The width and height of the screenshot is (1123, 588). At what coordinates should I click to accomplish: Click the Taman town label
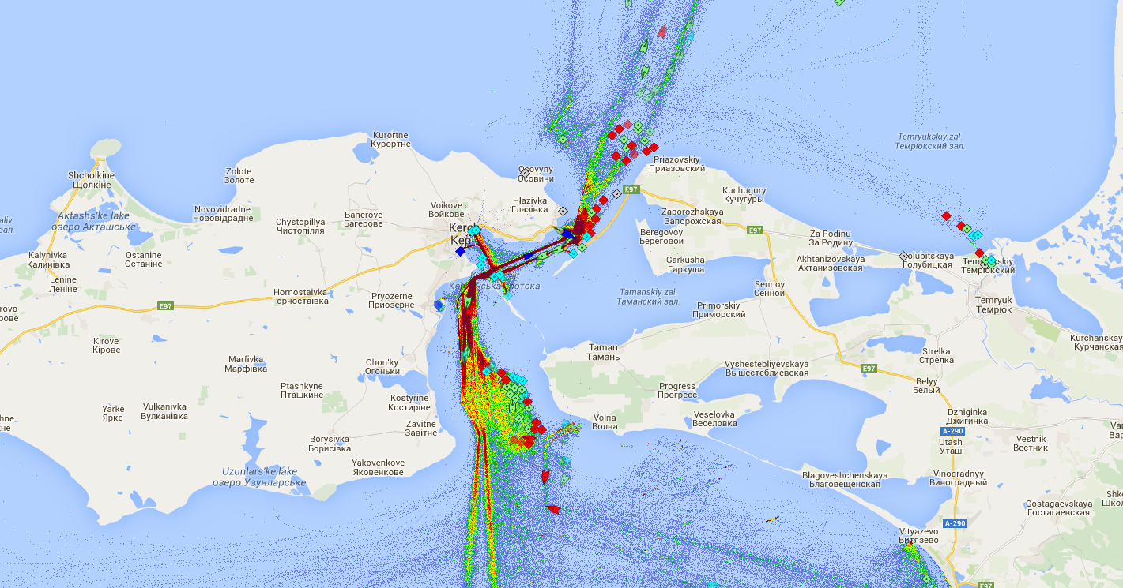[x=604, y=352]
